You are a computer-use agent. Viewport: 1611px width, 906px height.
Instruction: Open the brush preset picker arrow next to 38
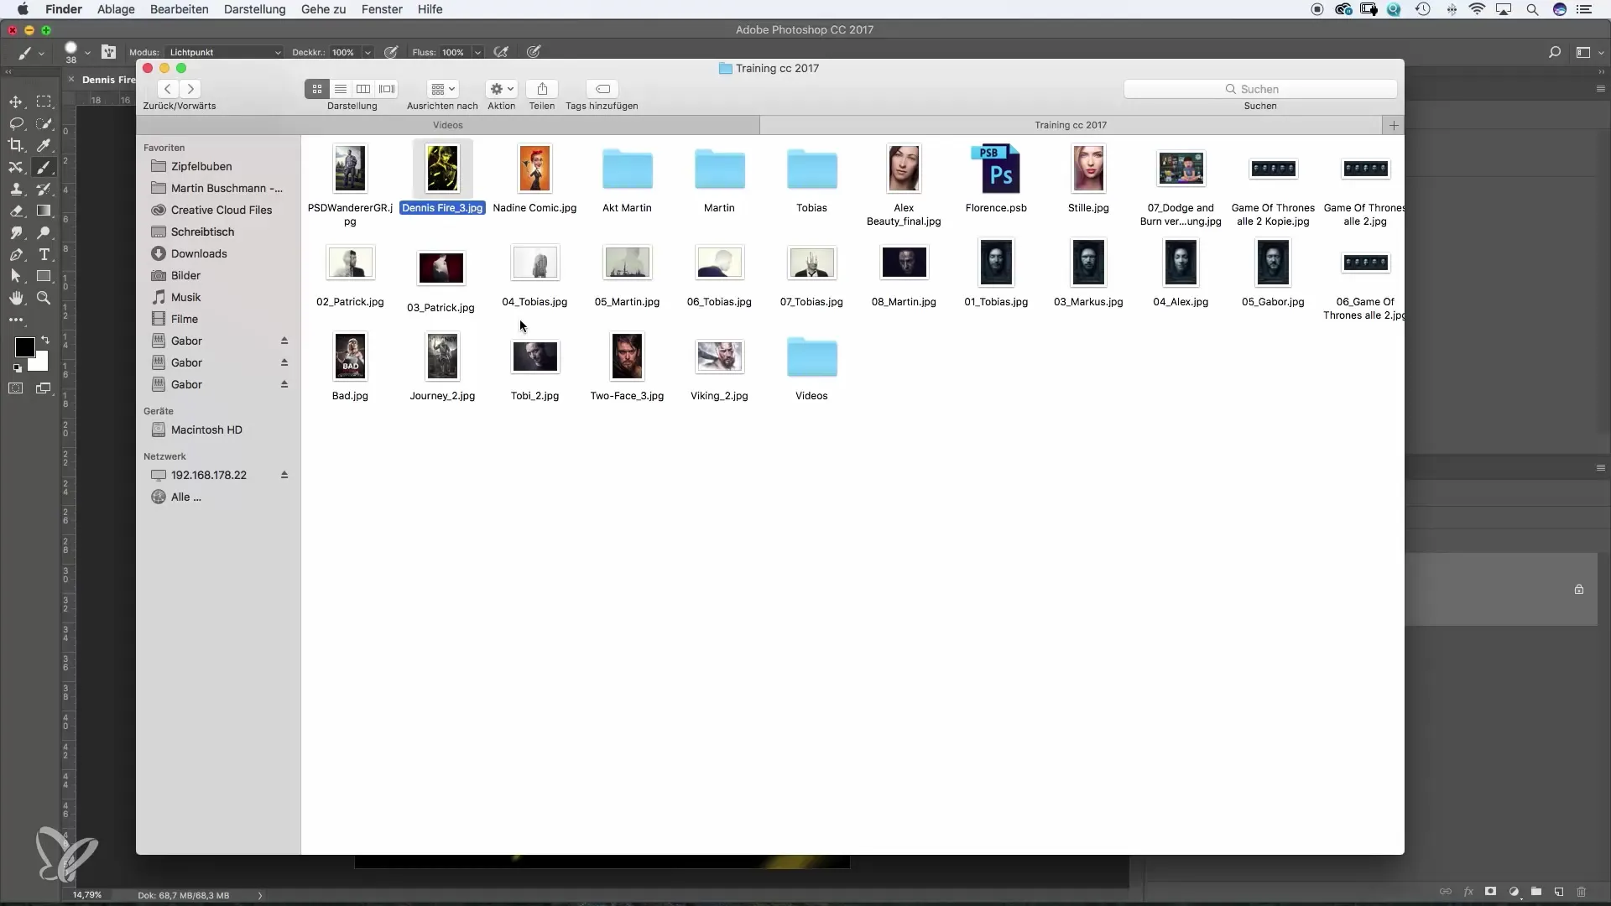pos(87,52)
